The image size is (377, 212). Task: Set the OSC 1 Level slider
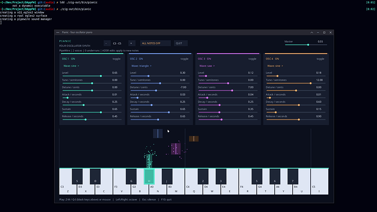pos(92,76)
